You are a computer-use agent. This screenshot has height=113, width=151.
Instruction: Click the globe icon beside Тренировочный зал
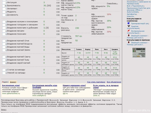129,23
